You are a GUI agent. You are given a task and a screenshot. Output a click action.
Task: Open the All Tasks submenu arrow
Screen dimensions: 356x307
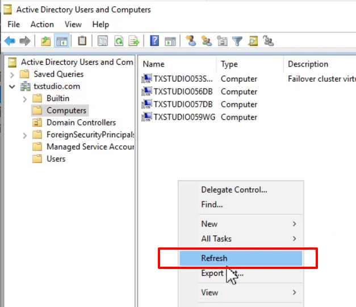point(295,239)
